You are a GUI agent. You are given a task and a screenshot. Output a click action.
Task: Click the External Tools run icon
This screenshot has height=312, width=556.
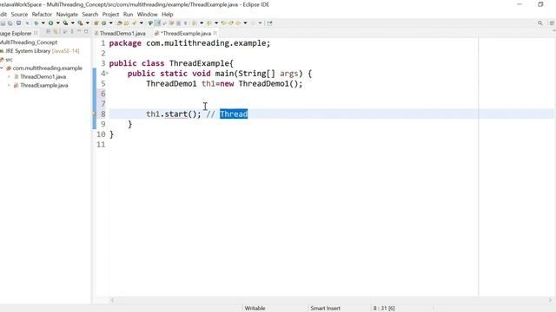point(81,23)
